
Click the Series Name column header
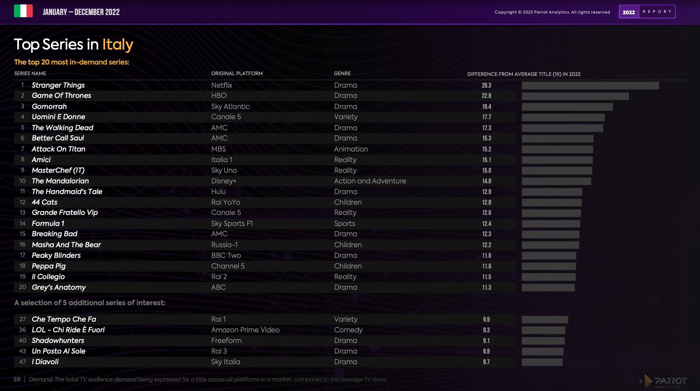pyautogui.click(x=30, y=73)
